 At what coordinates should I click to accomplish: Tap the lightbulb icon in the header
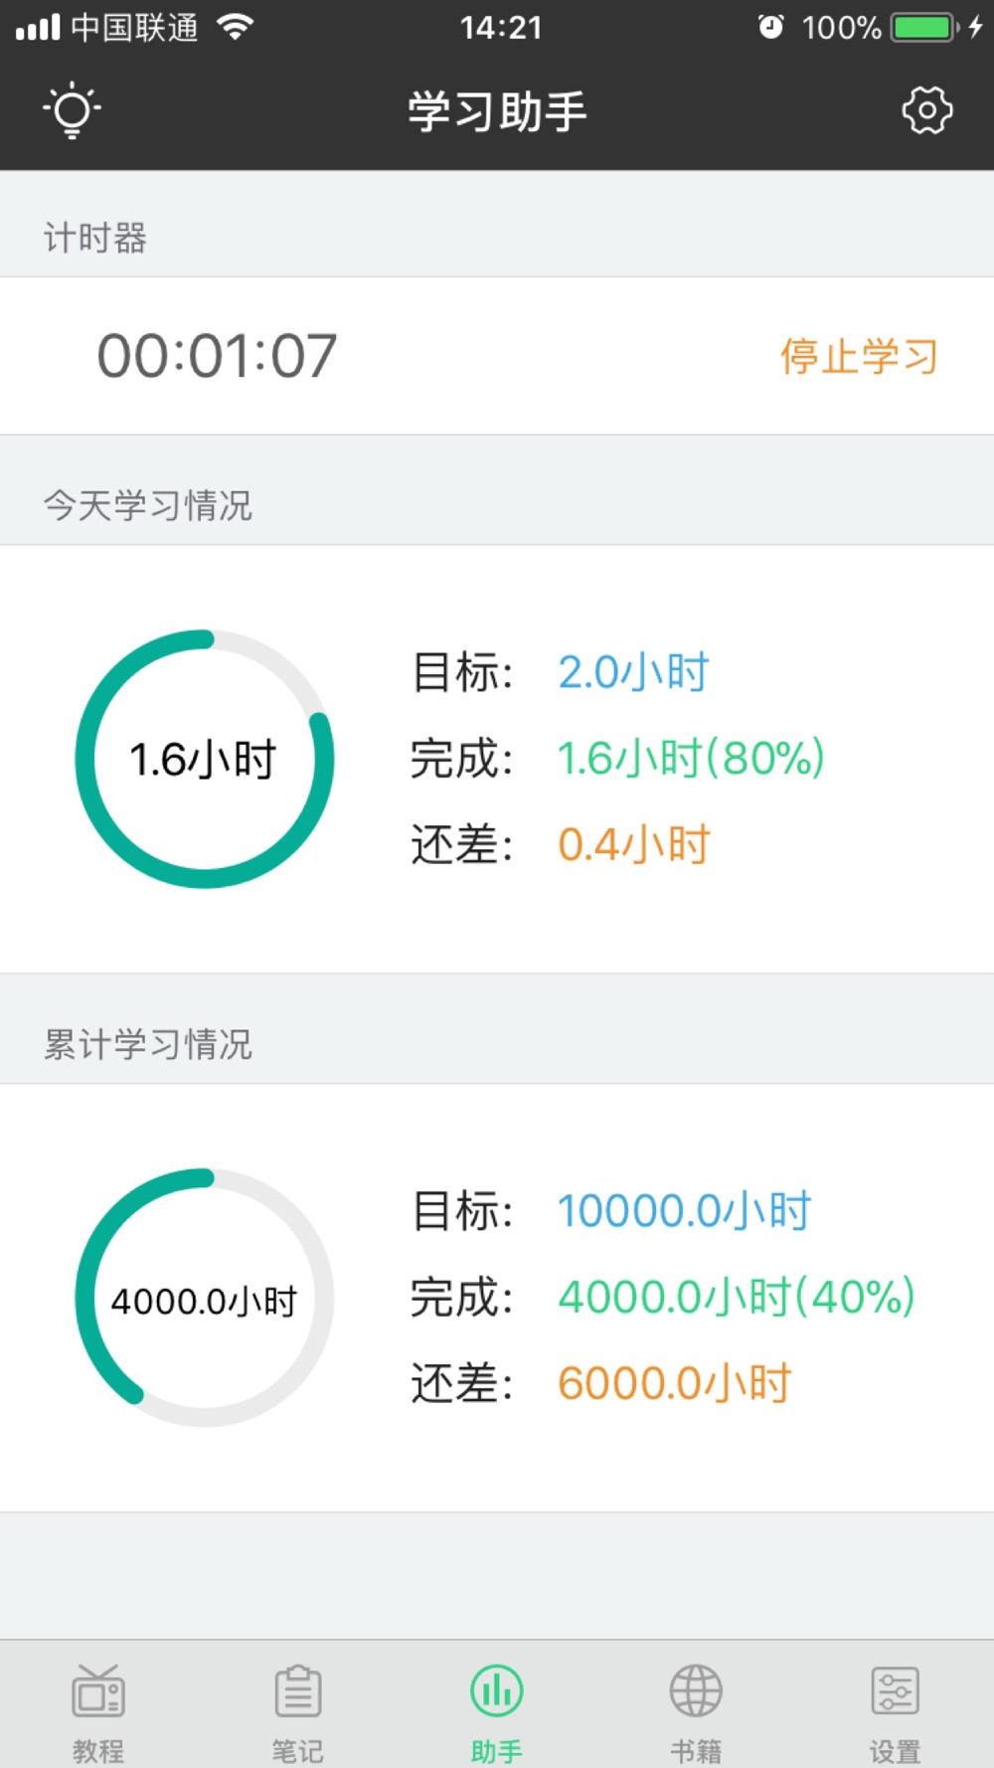[72, 110]
